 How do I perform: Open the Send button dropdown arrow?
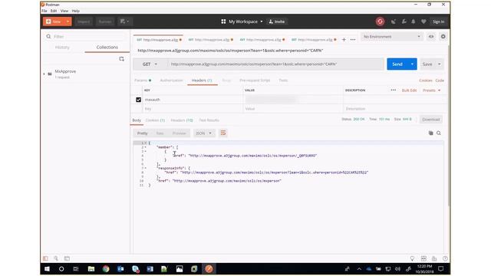pos(412,64)
